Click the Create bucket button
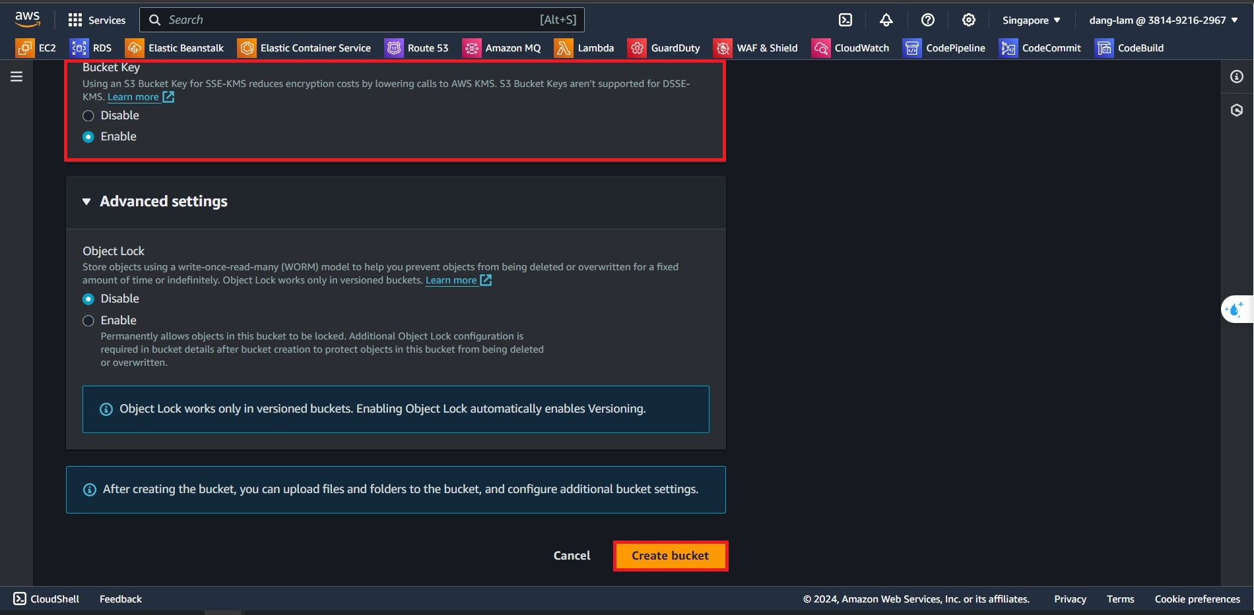The image size is (1254, 615). point(670,556)
